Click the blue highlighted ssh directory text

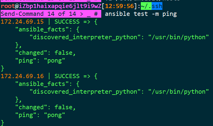tap(157, 6)
